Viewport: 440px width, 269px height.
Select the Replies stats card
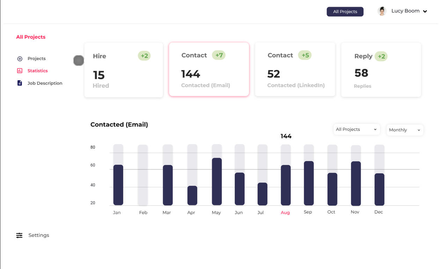[x=381, y=70]
